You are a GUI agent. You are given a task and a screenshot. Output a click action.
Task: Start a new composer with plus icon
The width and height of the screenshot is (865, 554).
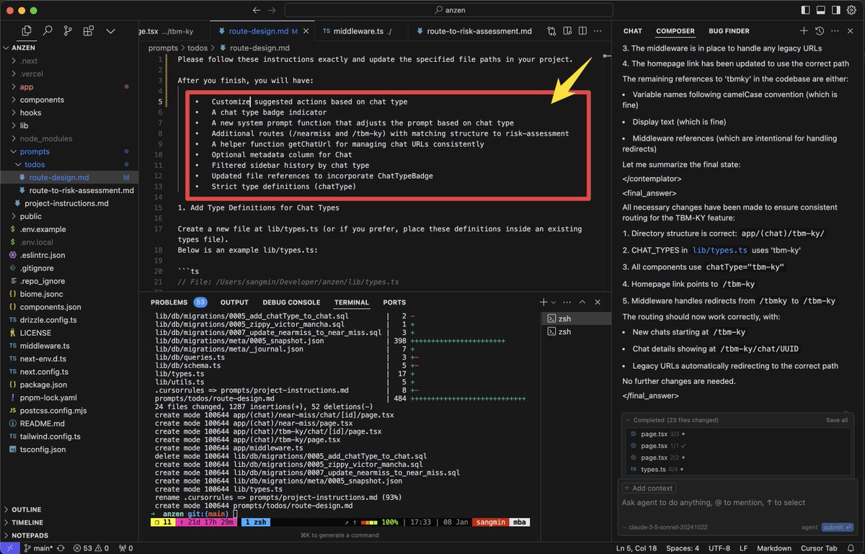point(804,31)
